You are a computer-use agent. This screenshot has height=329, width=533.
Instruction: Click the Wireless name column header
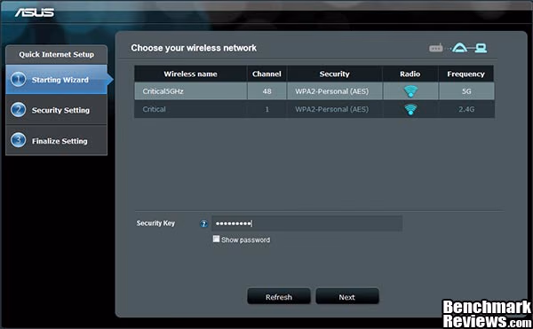tap(190, 74)
